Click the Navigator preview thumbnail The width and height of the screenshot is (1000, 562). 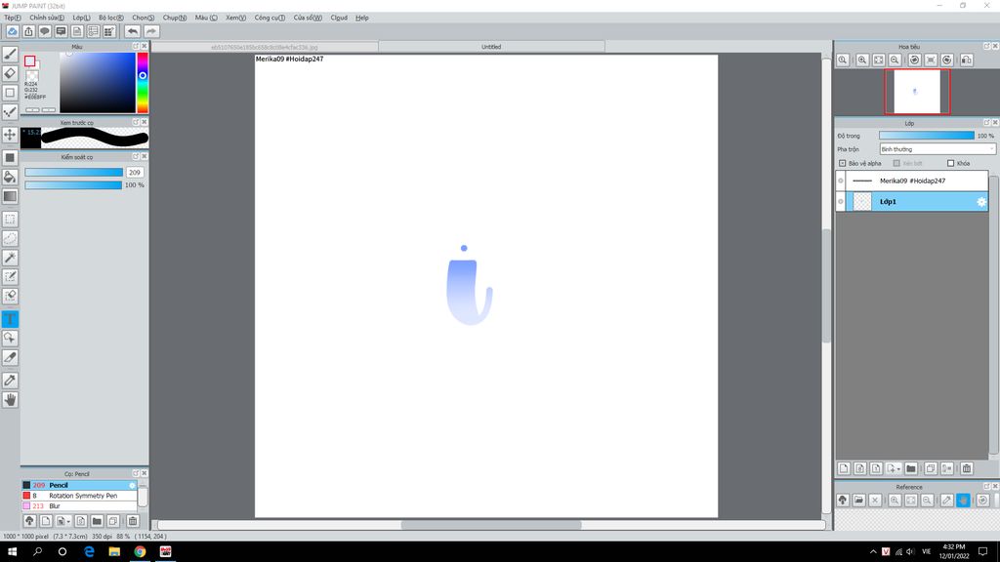pos(917,92)
